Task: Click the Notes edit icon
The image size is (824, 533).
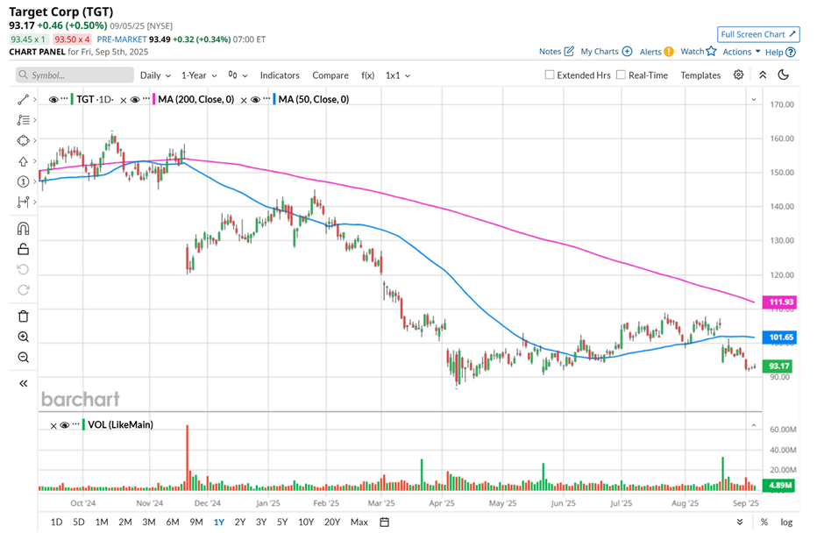Action: [569, 51]
